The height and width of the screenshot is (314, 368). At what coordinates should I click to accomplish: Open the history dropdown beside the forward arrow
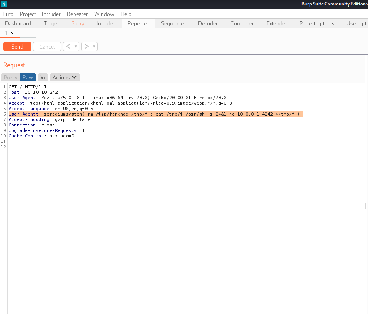(x=94, y=46)
